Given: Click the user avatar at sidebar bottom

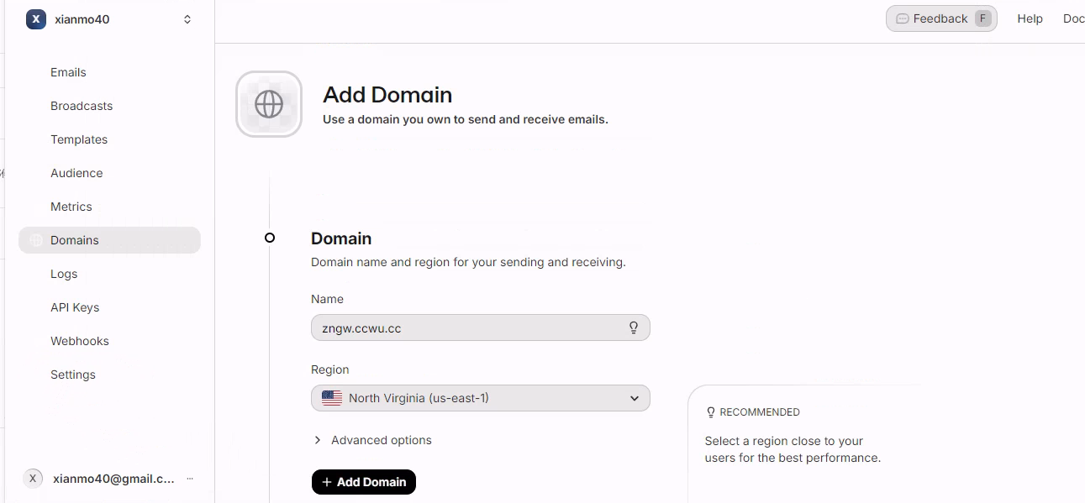Looking at the screenshot, I should click(33, 479).
